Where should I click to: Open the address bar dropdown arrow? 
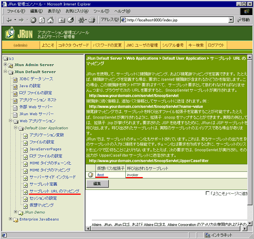231,20
